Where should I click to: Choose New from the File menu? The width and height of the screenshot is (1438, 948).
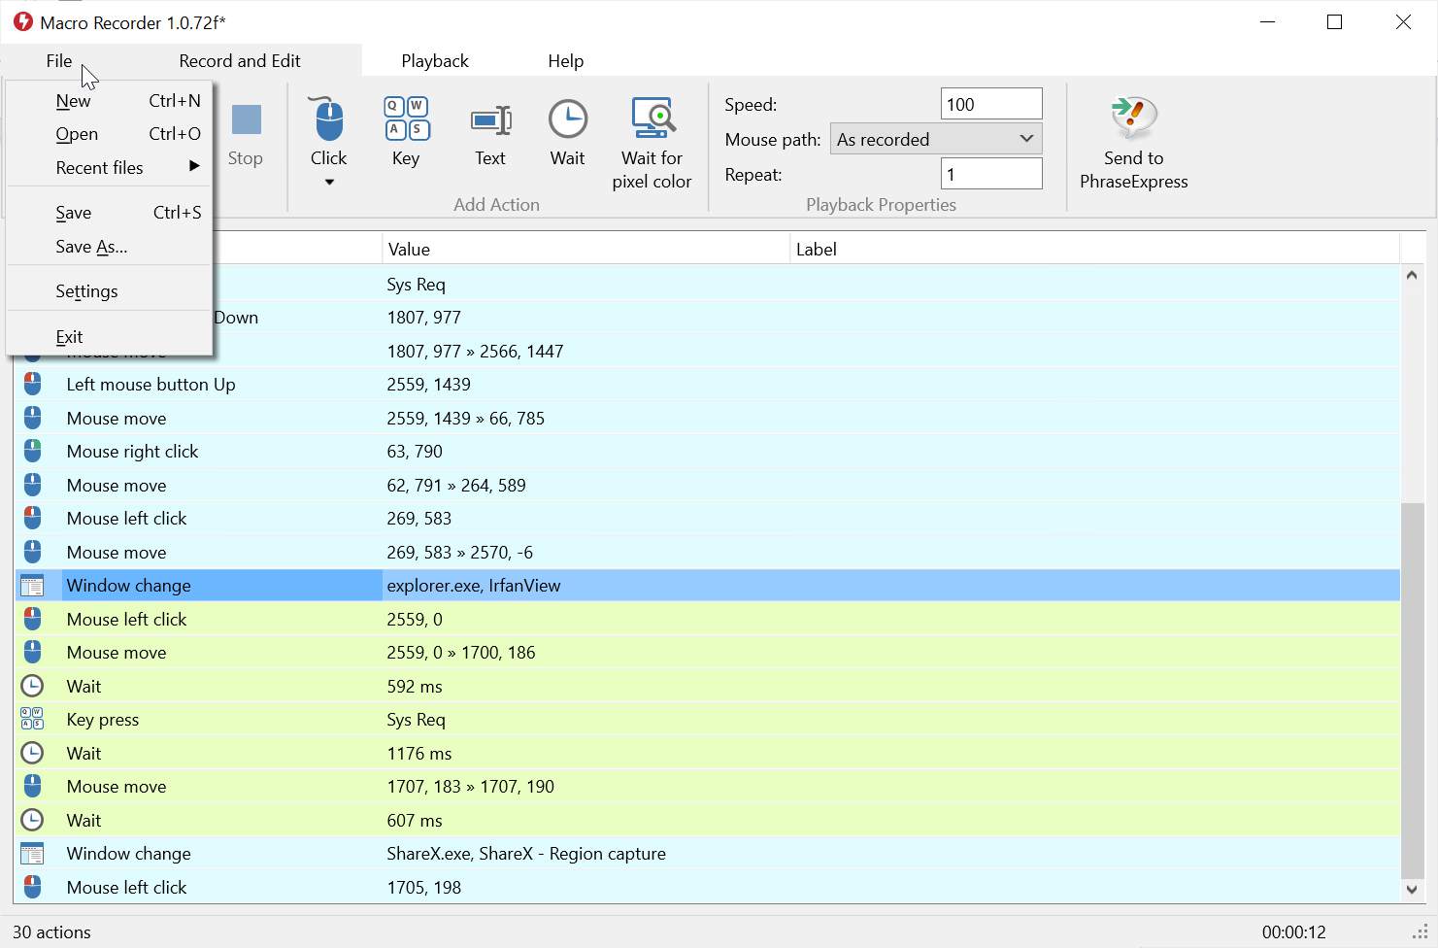[x=110, y=101]
